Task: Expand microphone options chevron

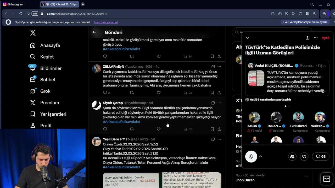Action: click(260, 156)
